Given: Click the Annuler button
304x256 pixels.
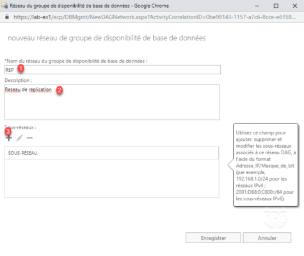Looking at the screenshot, I should [x=267, y=238].
